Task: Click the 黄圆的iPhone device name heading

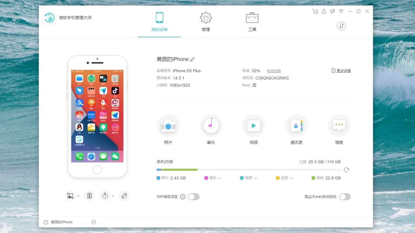Action: click(x=172, y=59)
